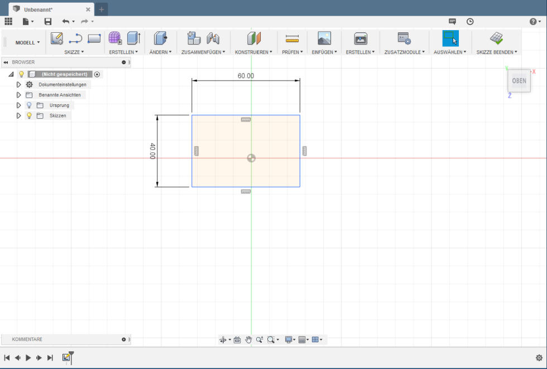Activate the root component radio button
This screenshot has width=547, height=369.
point(97,74)
